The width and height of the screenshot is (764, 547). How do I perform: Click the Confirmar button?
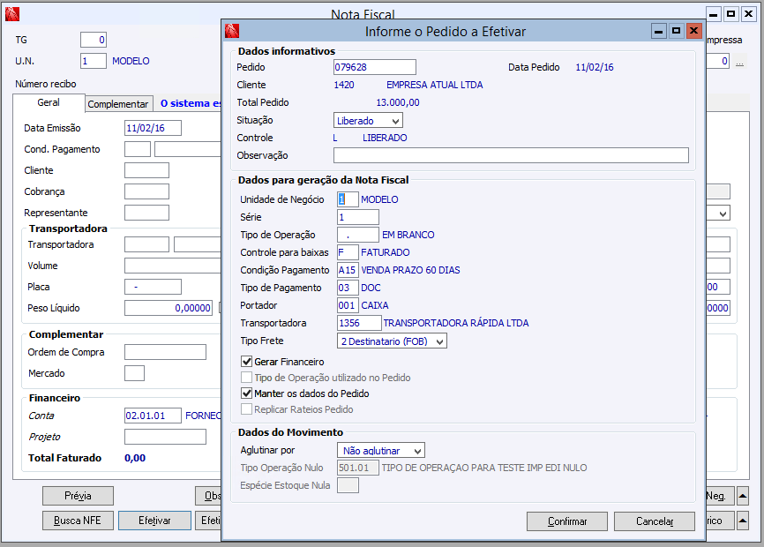[567, 521]
